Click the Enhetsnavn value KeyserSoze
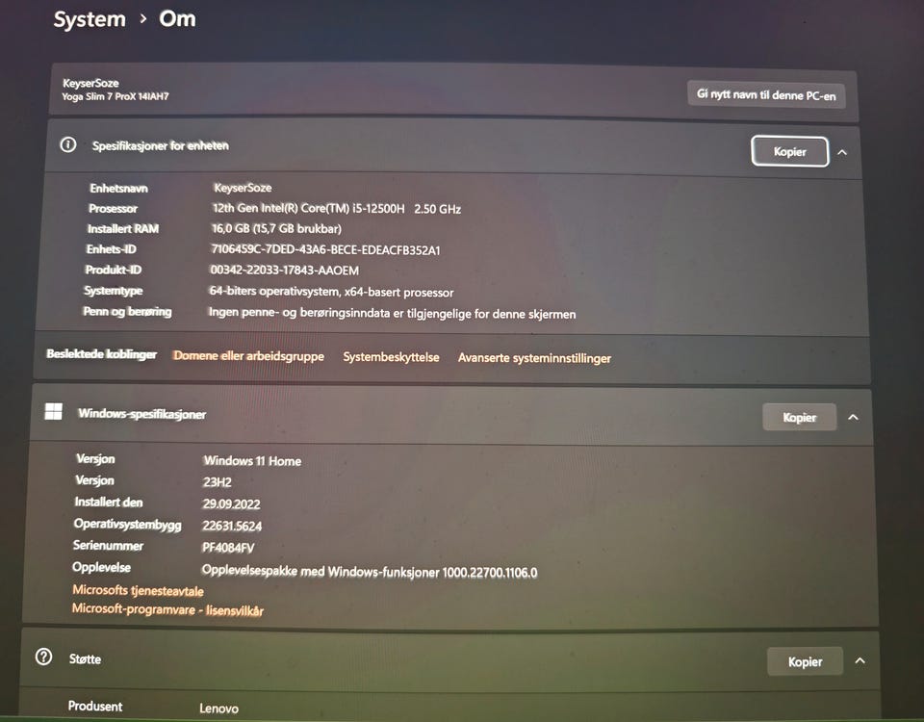Screen dimensions: 924x722 [243, 188]
